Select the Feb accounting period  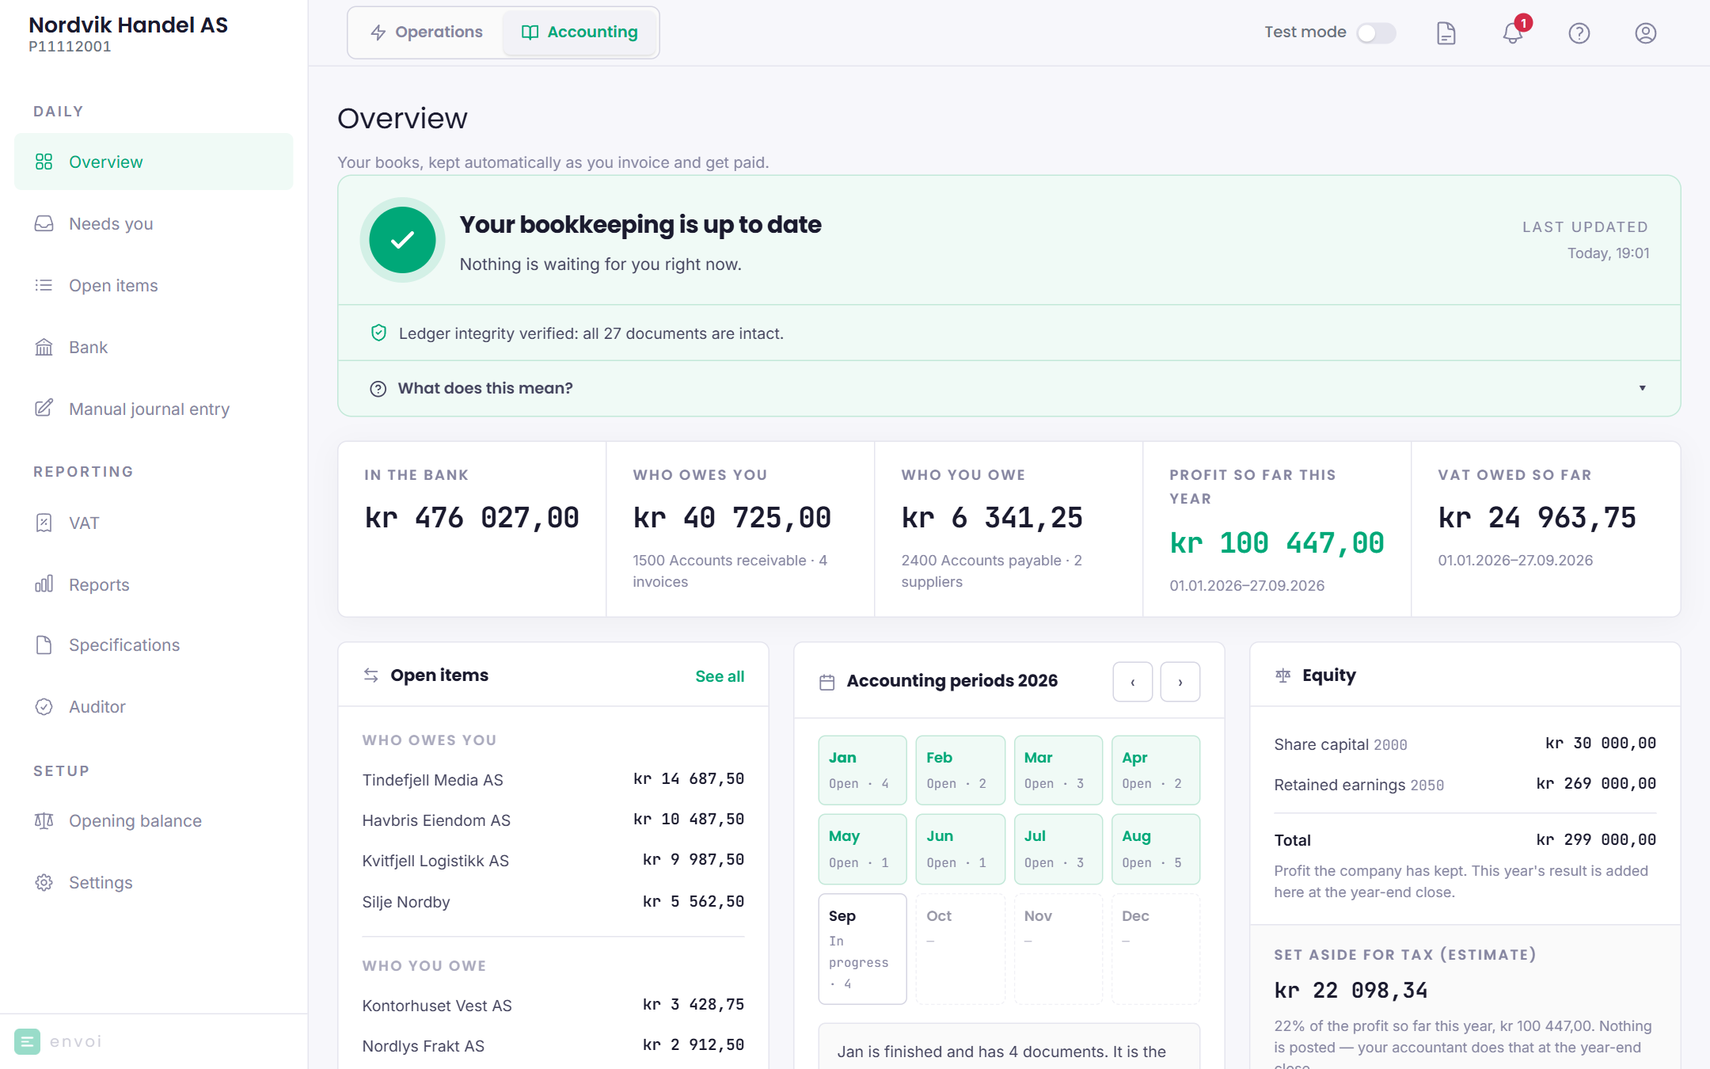(x=960, y=770)
